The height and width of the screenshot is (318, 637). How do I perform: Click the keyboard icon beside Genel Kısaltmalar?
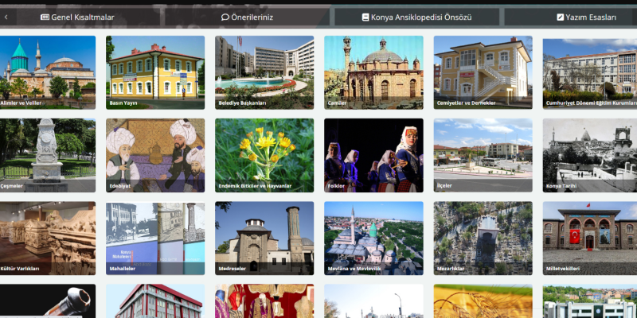coord(45,17)
